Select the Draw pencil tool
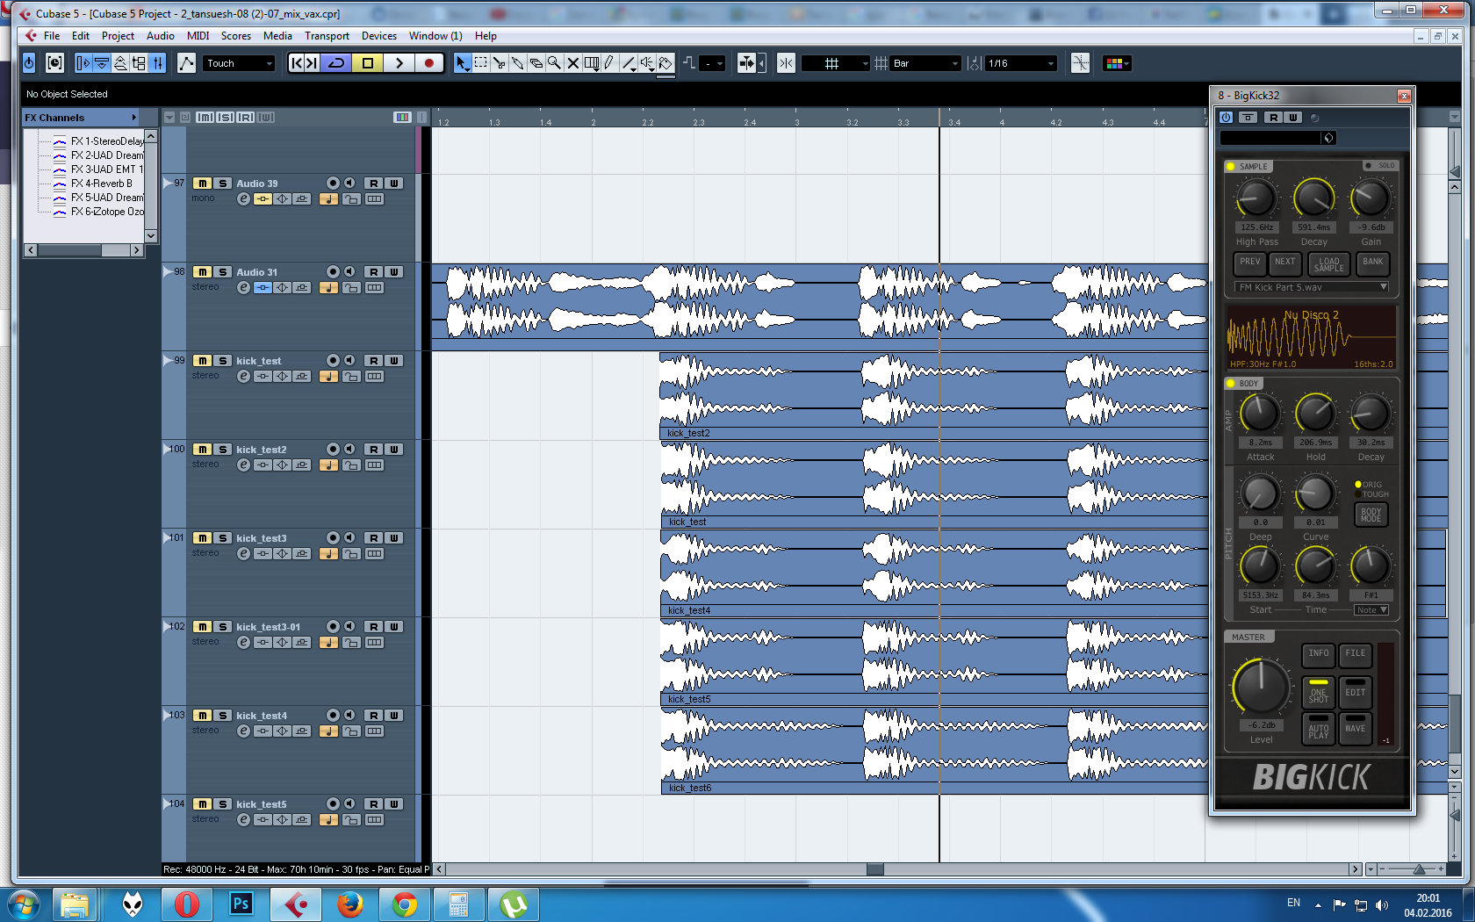The height and width of the screenshot is (922, 1475). pos(609,63)
